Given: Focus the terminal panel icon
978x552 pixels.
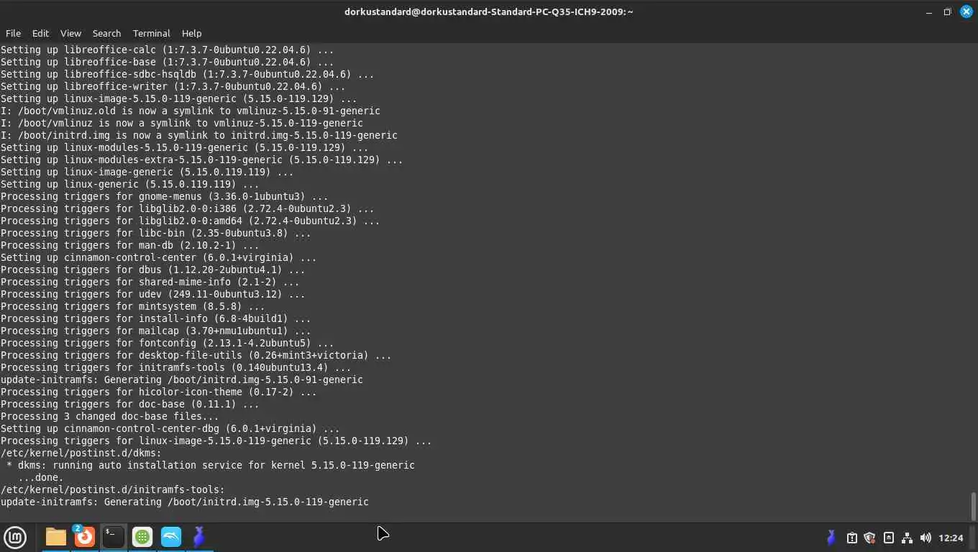Looking at the screenshot, I should click(114, 537).
